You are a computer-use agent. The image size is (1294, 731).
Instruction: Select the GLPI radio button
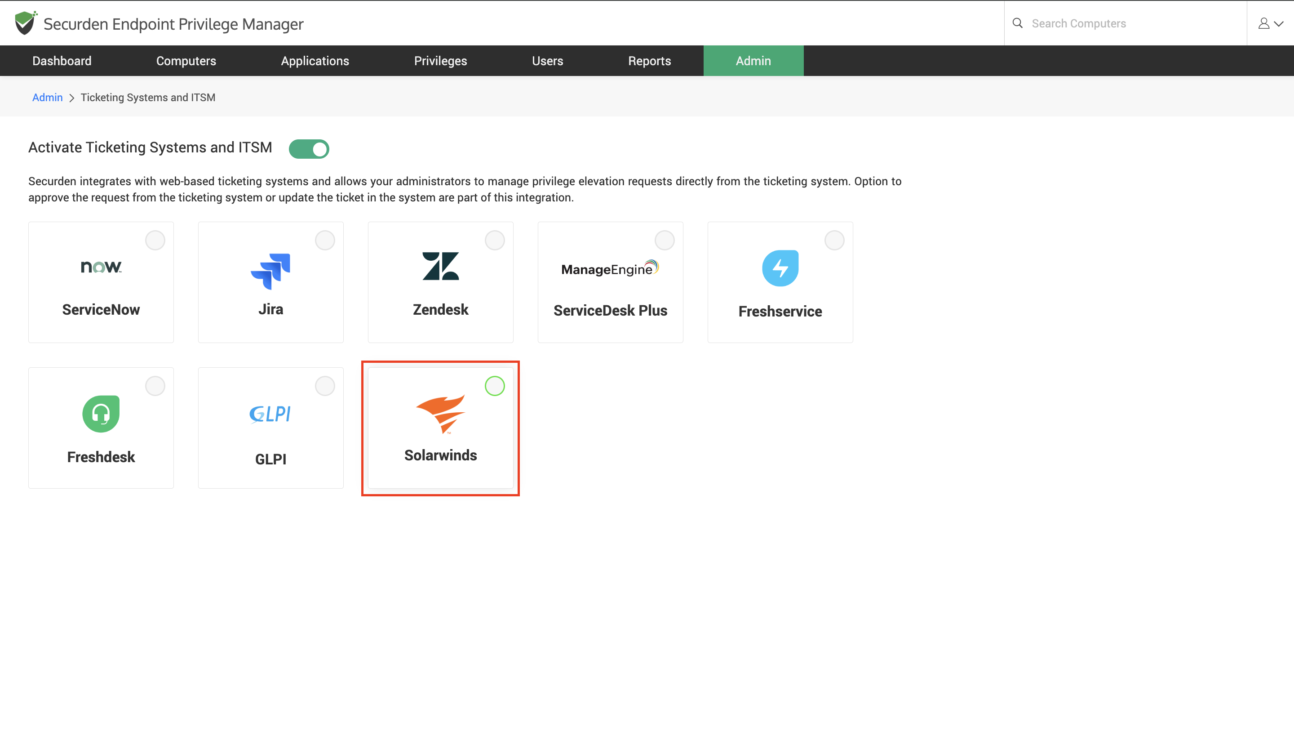point(325,386)
